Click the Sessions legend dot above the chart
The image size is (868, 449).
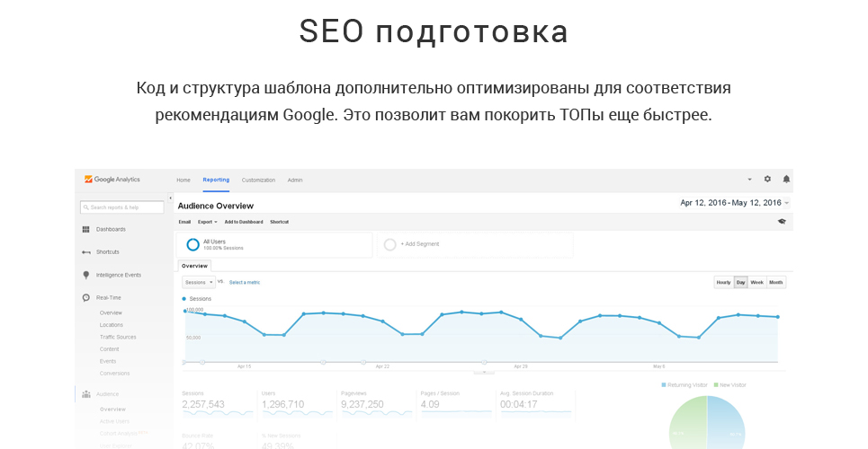coord(184,299)
